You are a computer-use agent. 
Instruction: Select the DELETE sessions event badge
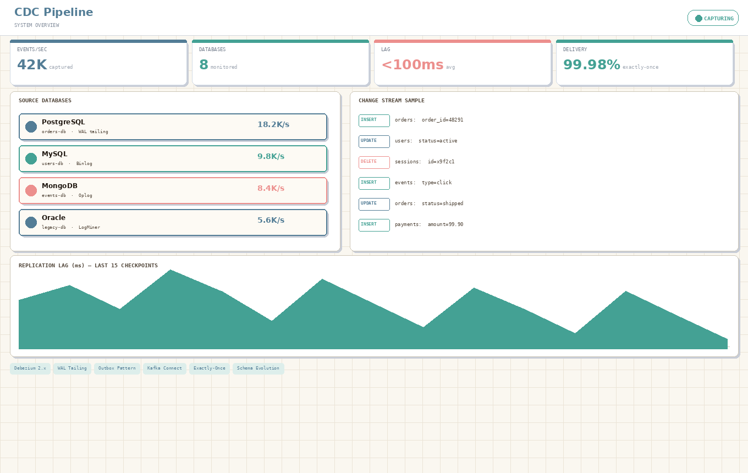374,162
